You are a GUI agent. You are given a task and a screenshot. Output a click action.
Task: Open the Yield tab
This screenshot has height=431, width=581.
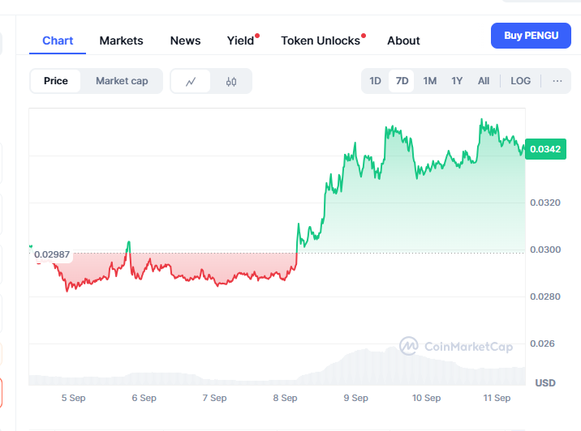[x=241, y=41]
